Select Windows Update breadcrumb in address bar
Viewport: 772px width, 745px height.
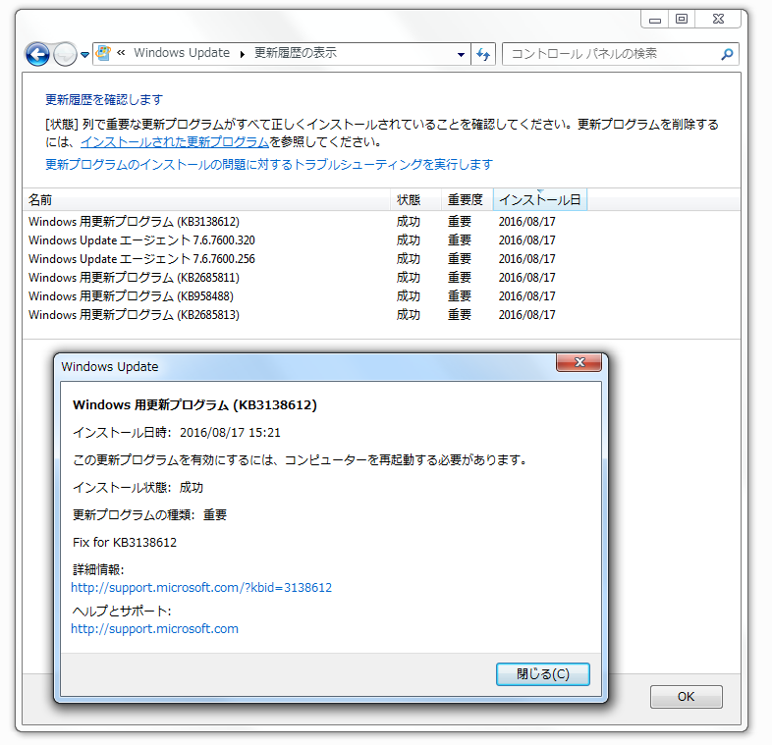coord(182,54)
